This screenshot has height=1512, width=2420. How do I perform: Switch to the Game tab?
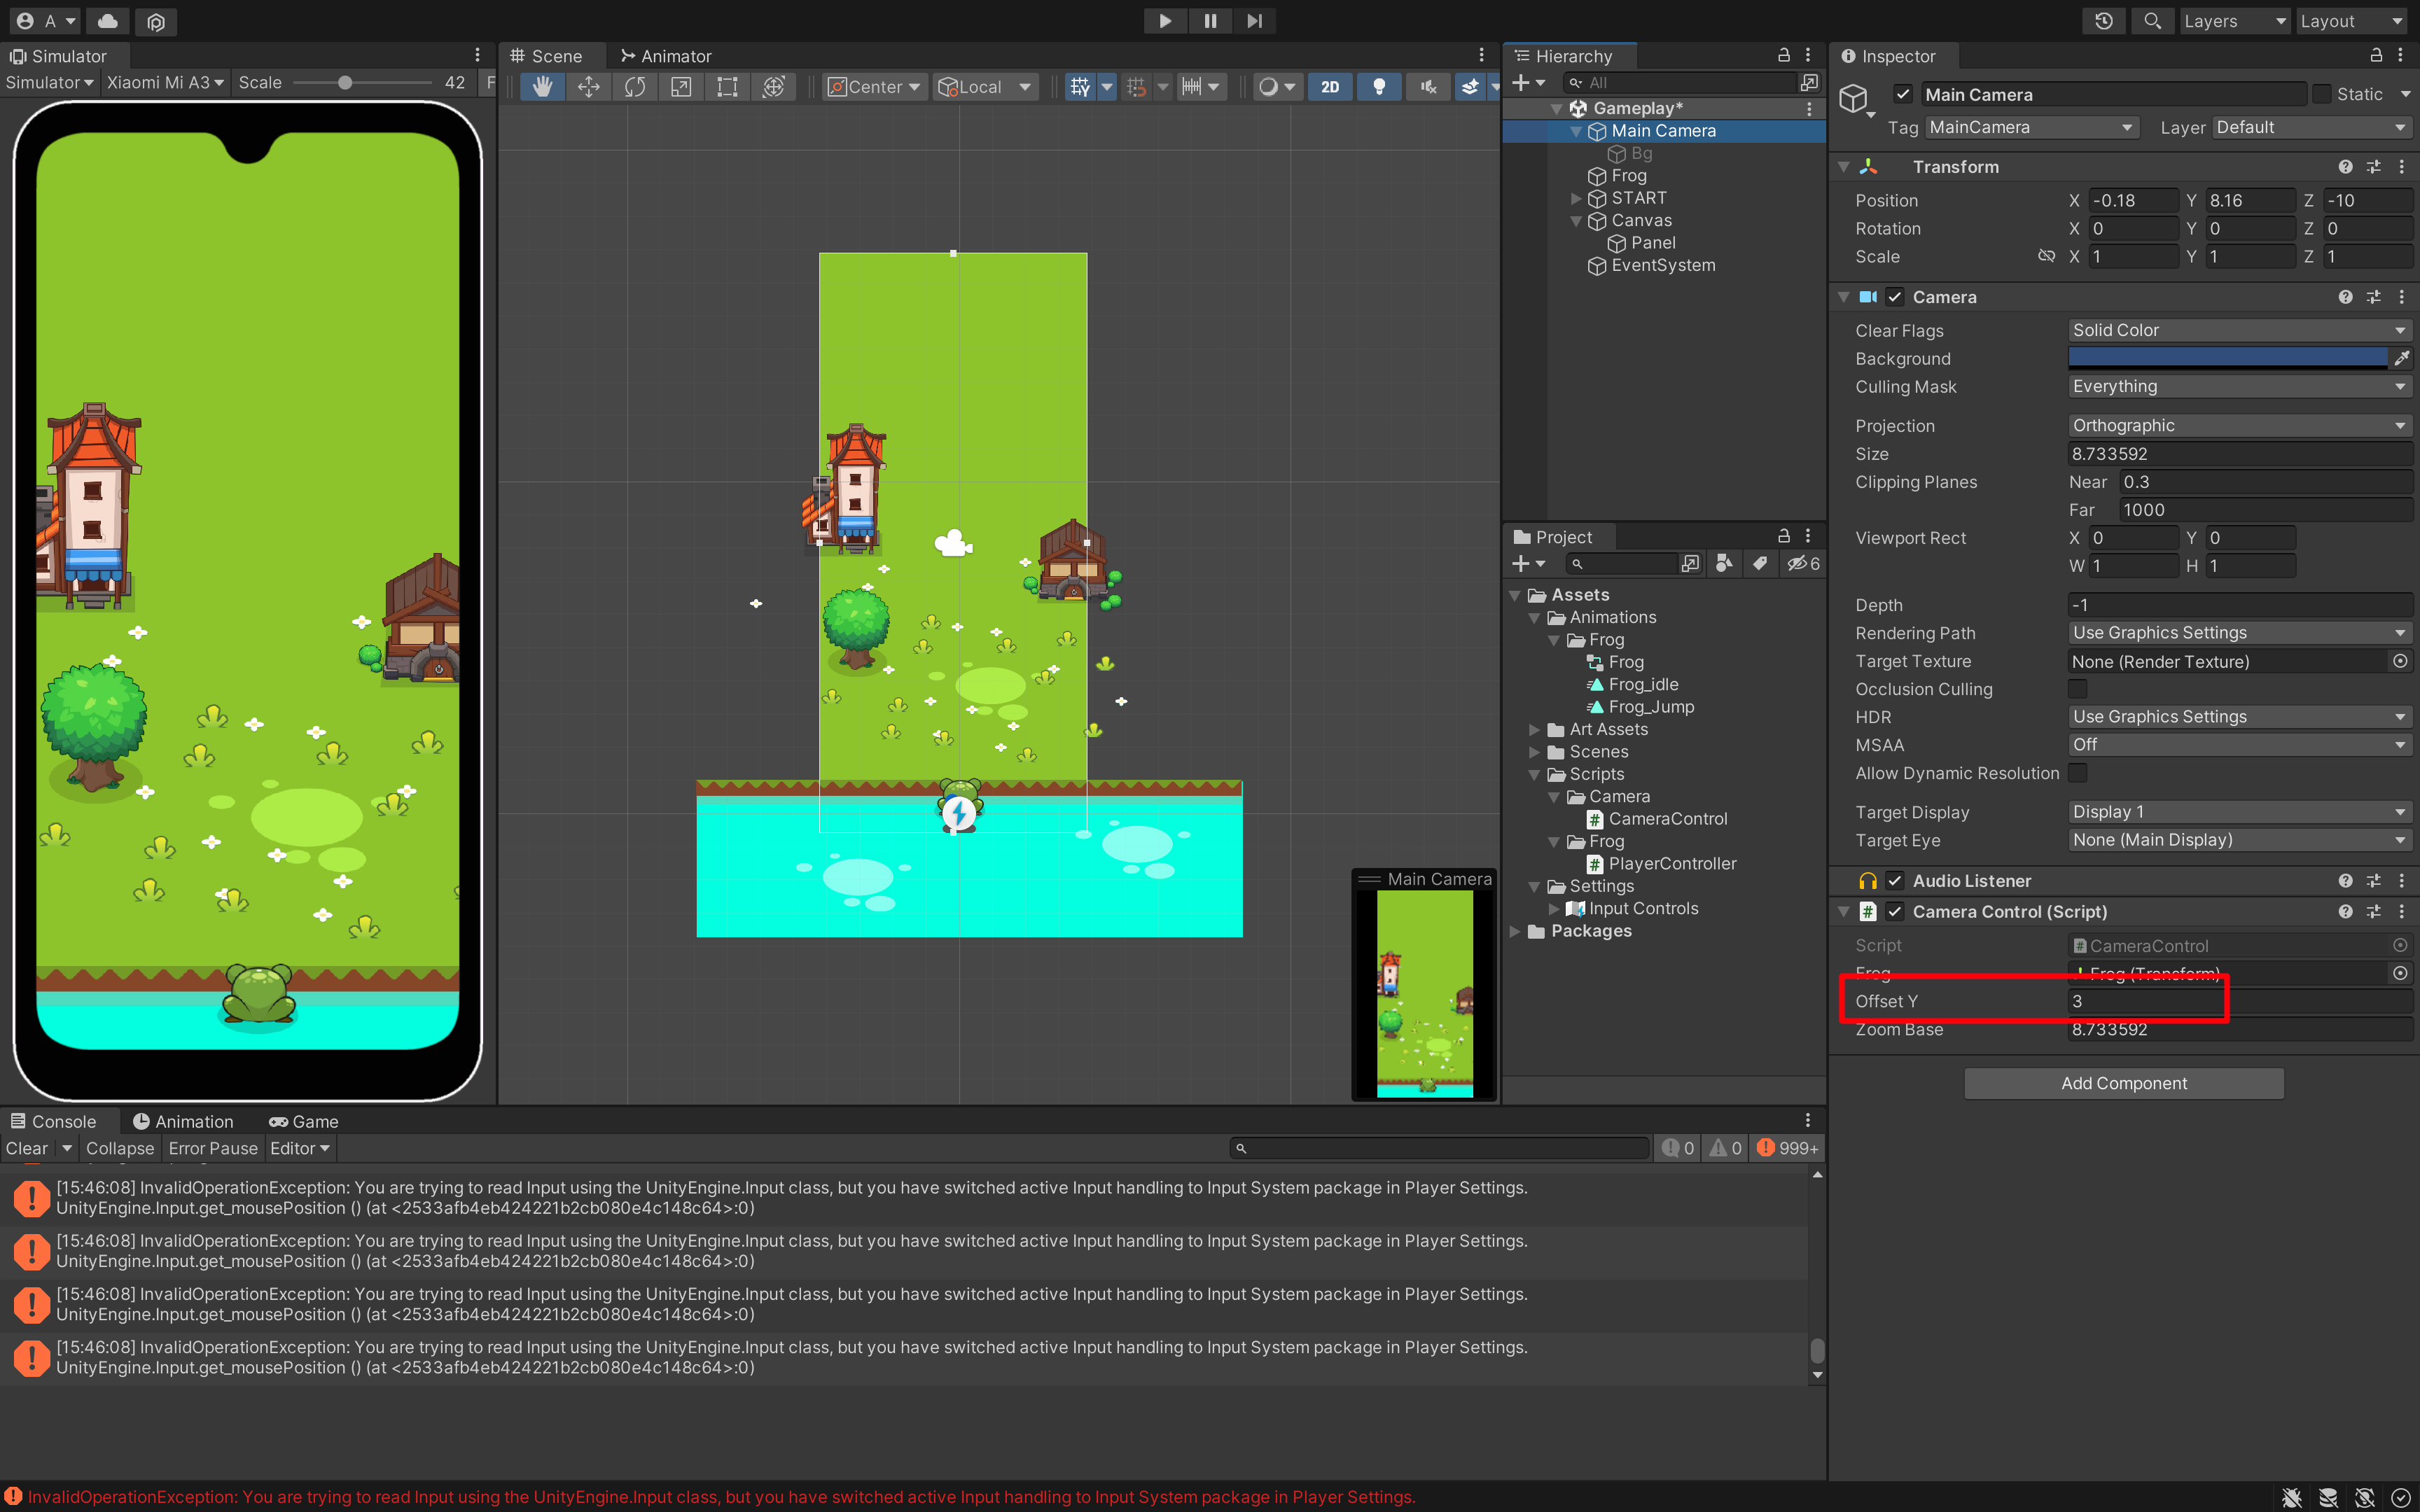(304, 1122)
